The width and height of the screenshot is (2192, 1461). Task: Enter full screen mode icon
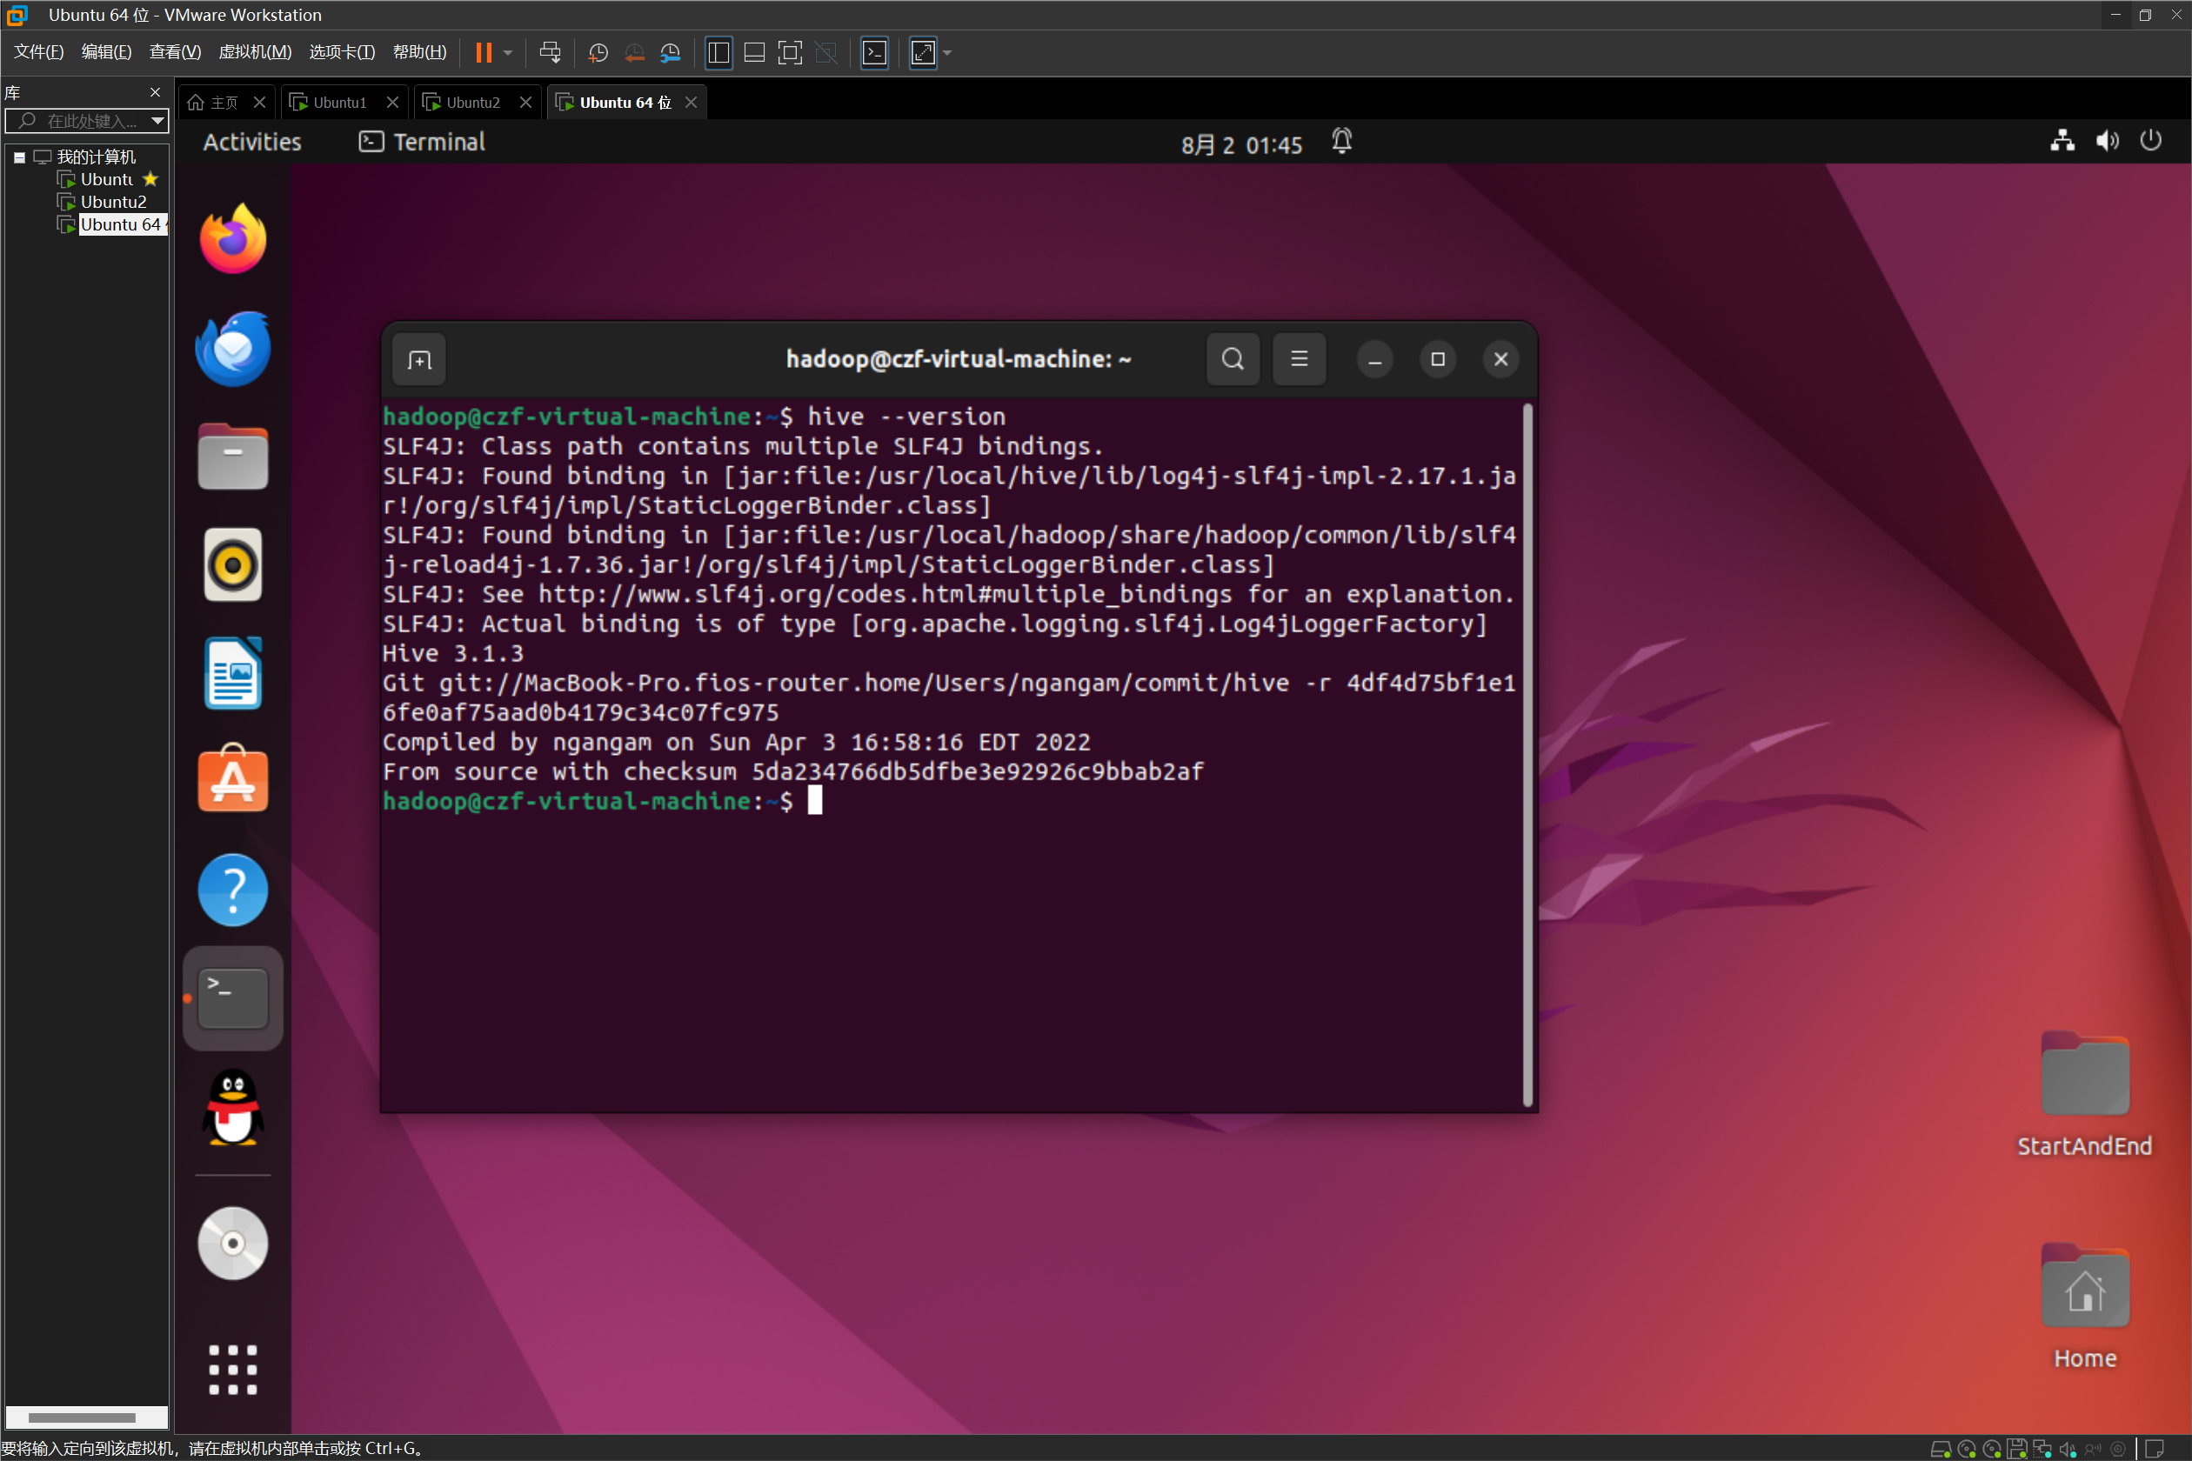[x=790, y=53]
